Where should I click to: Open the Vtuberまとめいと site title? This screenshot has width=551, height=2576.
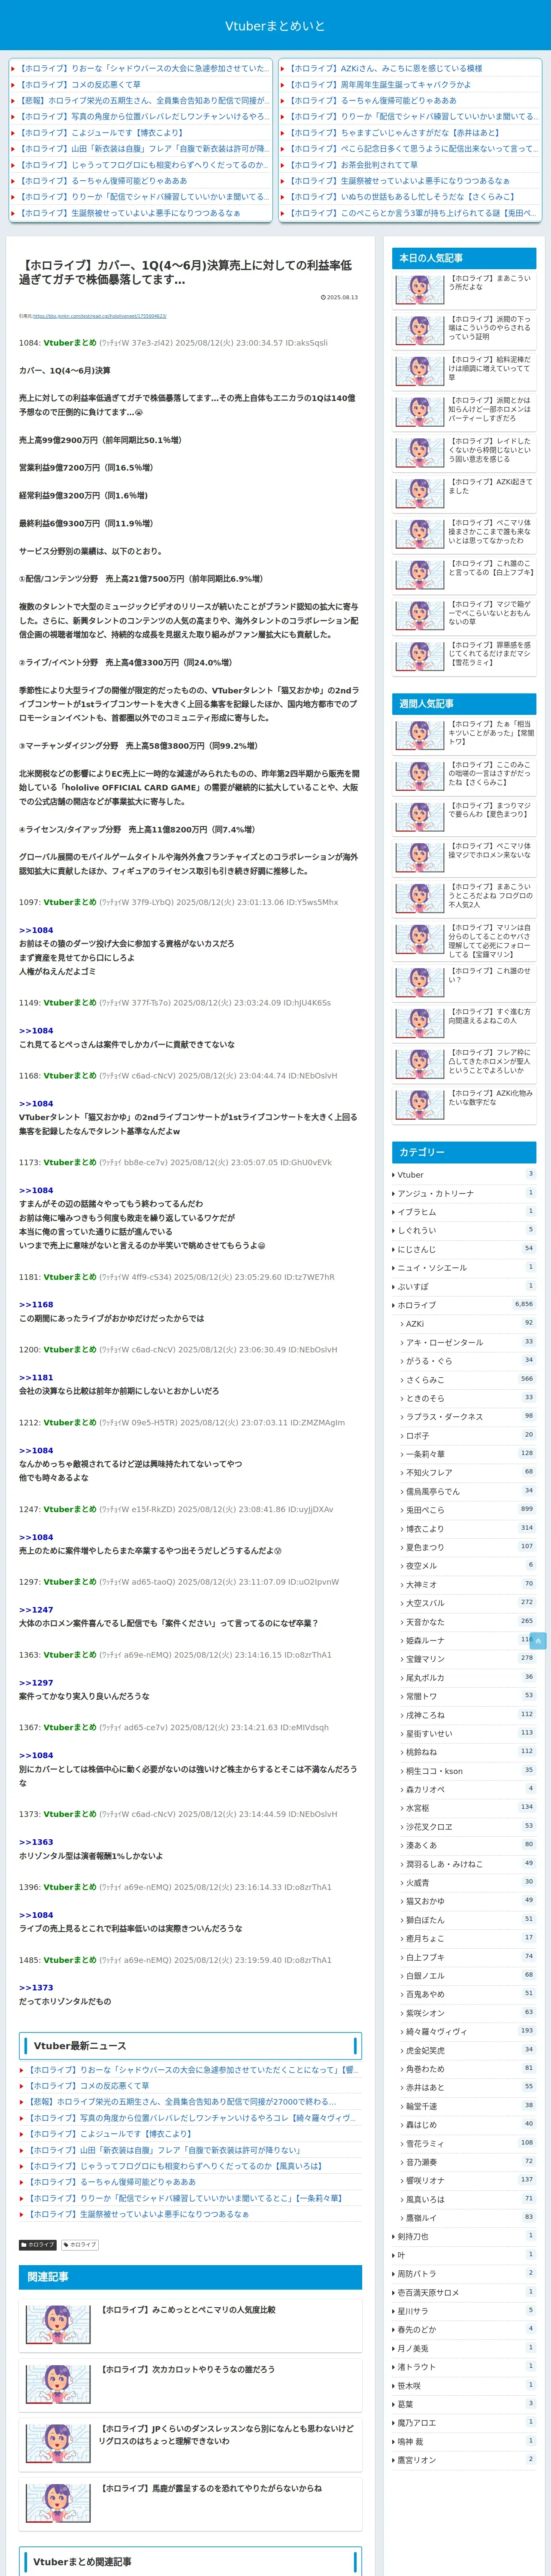[x=275, y=26]
